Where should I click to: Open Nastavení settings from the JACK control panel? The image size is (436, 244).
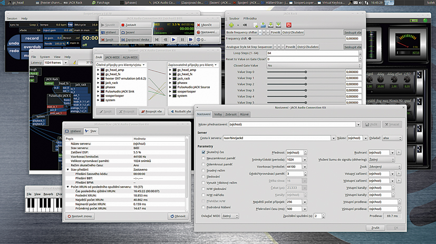208,32
